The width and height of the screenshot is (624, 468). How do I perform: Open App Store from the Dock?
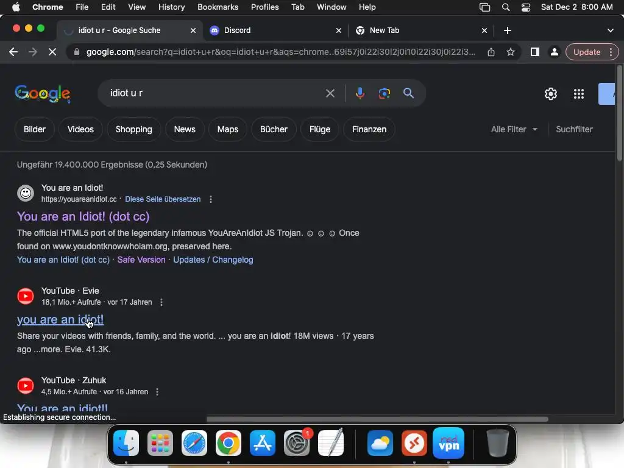263,443
